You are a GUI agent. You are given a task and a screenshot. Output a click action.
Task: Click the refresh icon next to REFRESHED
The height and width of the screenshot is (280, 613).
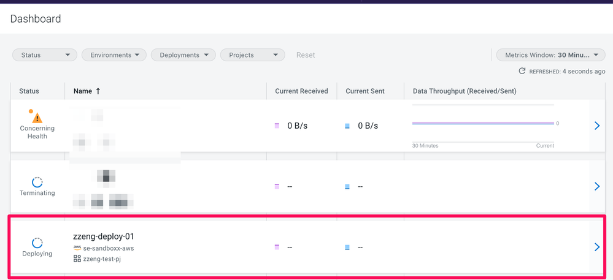tap(522, 71)
